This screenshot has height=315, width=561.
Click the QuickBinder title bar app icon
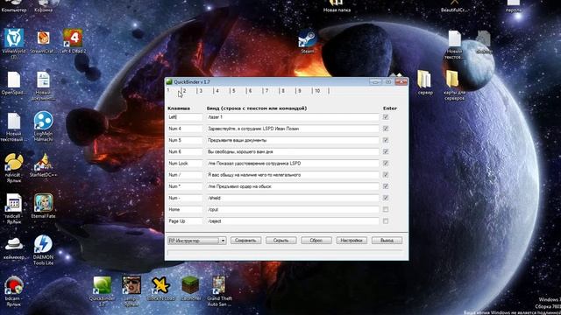[x=169, y=81]
